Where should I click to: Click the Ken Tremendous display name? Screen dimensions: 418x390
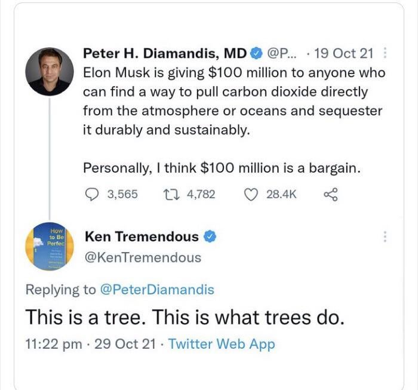(x=142, y=237)
